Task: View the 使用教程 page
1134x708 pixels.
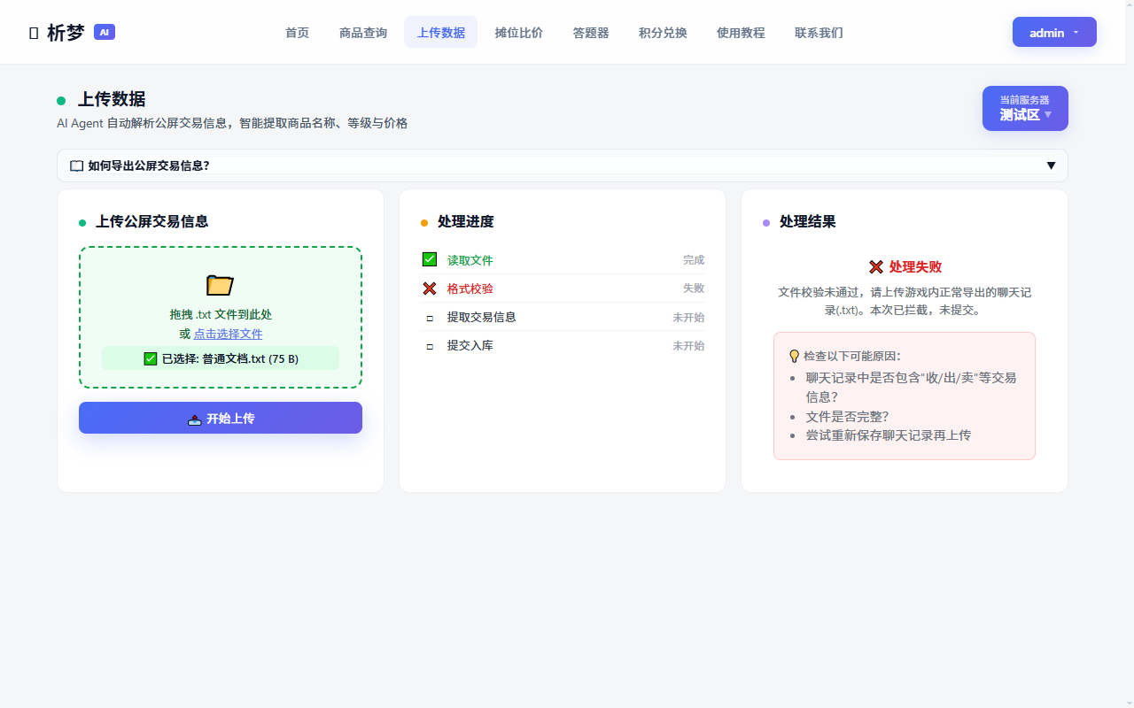Action: pyautogui.click(x=741, y=33)
